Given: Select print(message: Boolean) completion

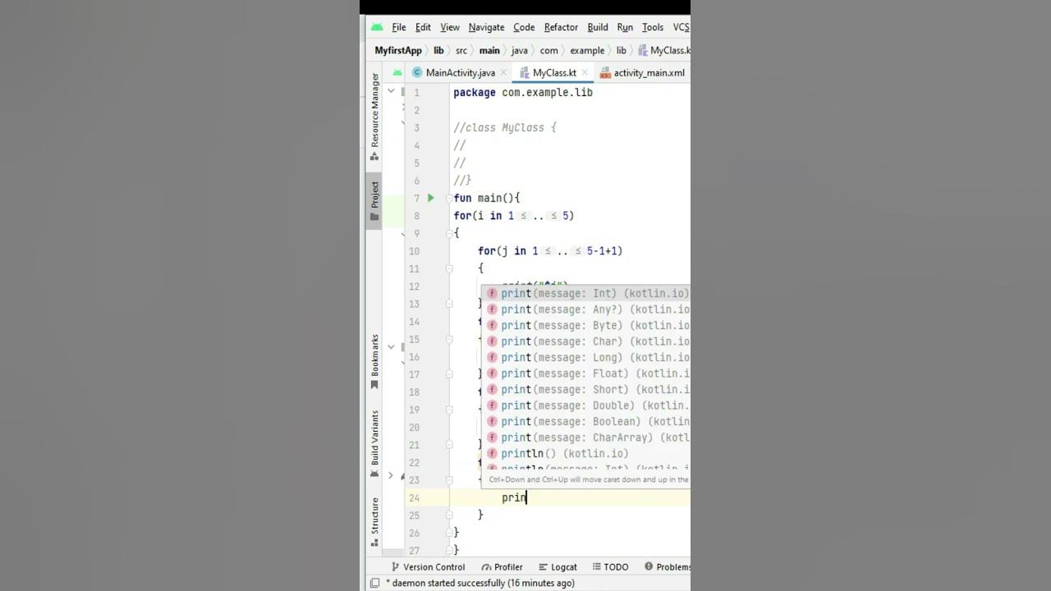Looking at the screenshot, I should 585,421.
